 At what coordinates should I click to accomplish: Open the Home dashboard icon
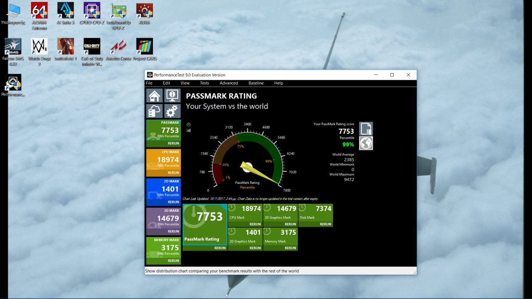pos(154,96)
